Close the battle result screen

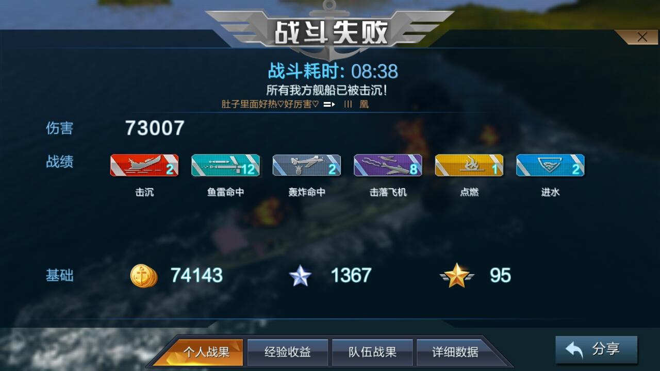(642, 37)
